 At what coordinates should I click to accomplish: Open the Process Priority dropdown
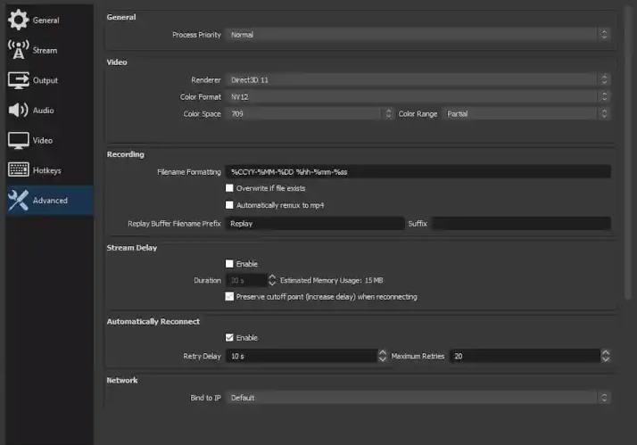click(x=418, y=35)
